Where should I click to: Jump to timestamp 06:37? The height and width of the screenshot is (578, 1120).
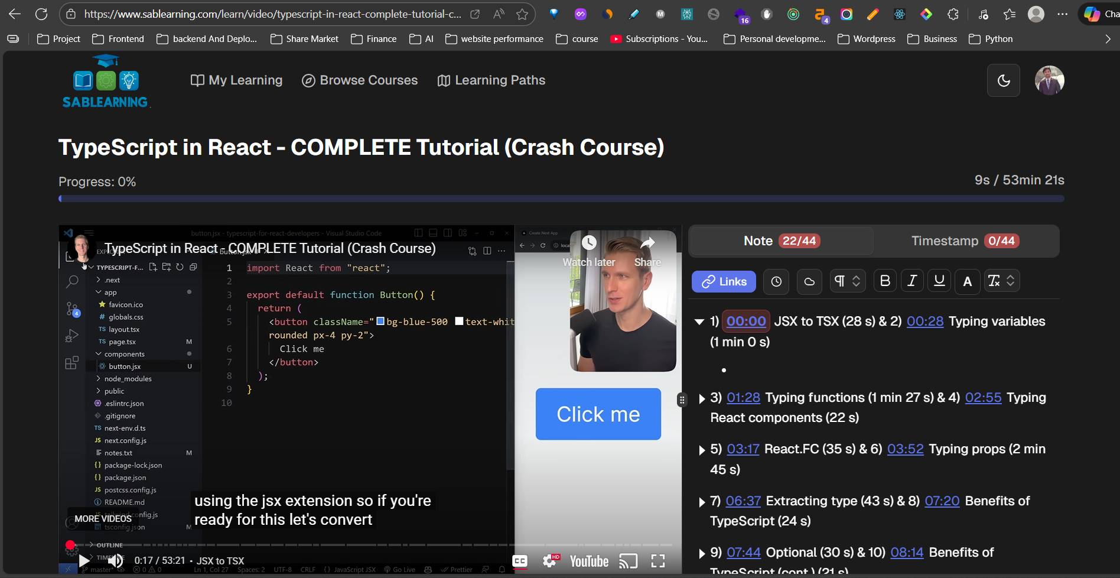click(x=743, y=501)
